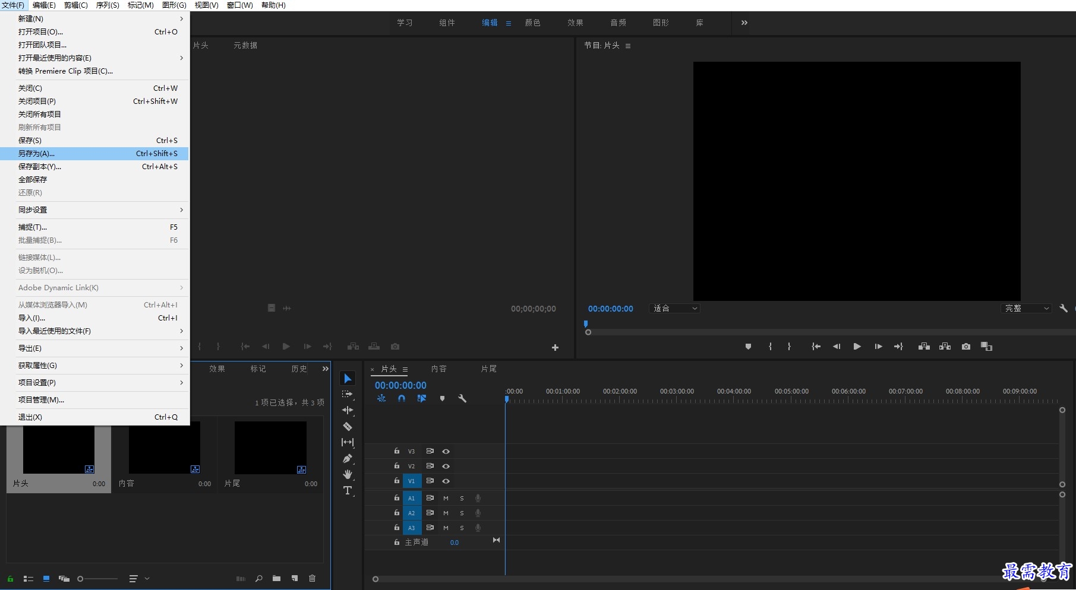Toggle V2 track output eye
The height and width of the screenshot is (590, 1076).
point(446,467)
